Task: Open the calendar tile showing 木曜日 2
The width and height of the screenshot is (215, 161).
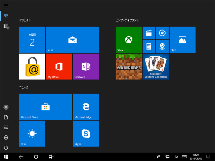Action: pos(32,40)
